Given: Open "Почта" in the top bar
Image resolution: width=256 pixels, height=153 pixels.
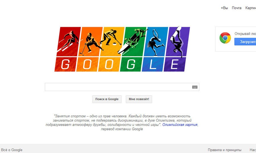Looking at the screenshot, I should pyautogui.click(x=237, y=8).
